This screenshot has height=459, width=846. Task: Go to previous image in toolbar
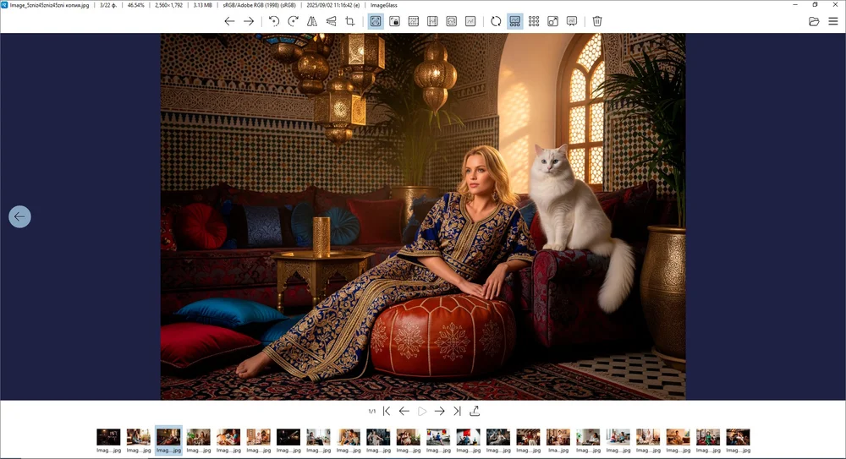pos(229,21)
